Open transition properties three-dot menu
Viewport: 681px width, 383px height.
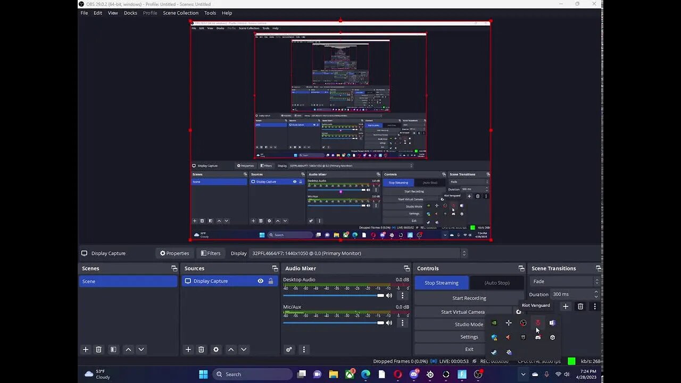(x=595, y=306)
